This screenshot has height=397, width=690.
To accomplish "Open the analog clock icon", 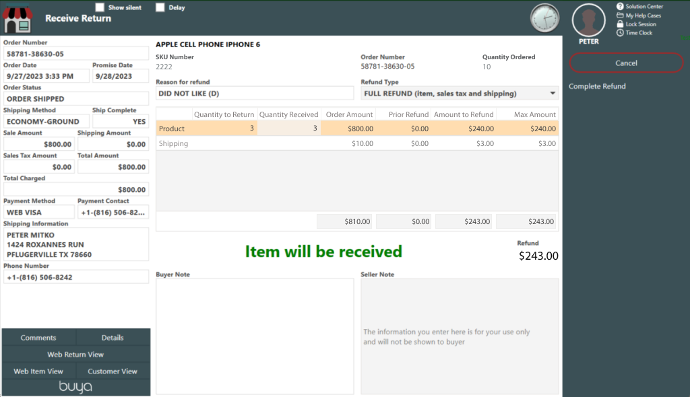I will coord(544,18).
